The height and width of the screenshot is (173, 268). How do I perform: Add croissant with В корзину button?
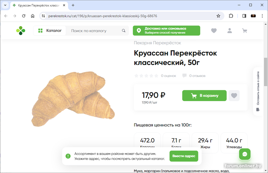tap(204, 95)
